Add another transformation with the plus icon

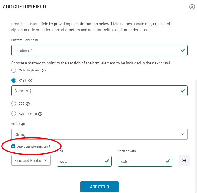coord(184,160)
